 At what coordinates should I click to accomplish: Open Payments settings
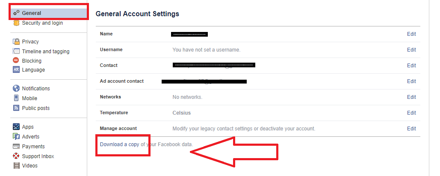(33, 147)
